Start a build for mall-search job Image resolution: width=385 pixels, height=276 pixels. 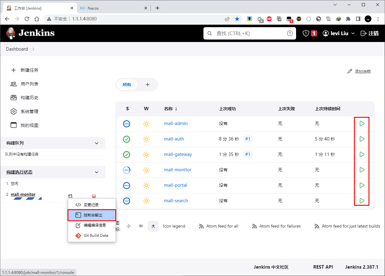coord(362,201)
